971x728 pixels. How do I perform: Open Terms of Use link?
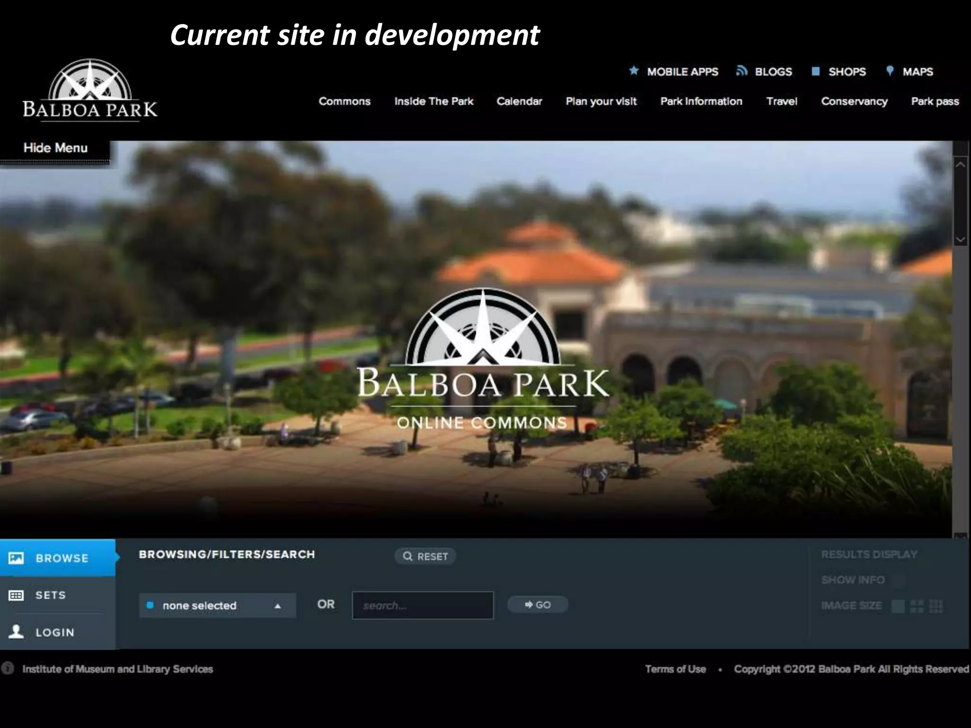[x=675, y=669]
